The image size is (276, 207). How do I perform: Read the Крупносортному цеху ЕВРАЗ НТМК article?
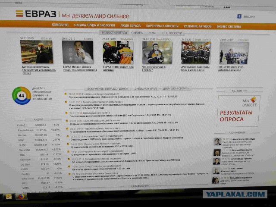pos(39,70)
